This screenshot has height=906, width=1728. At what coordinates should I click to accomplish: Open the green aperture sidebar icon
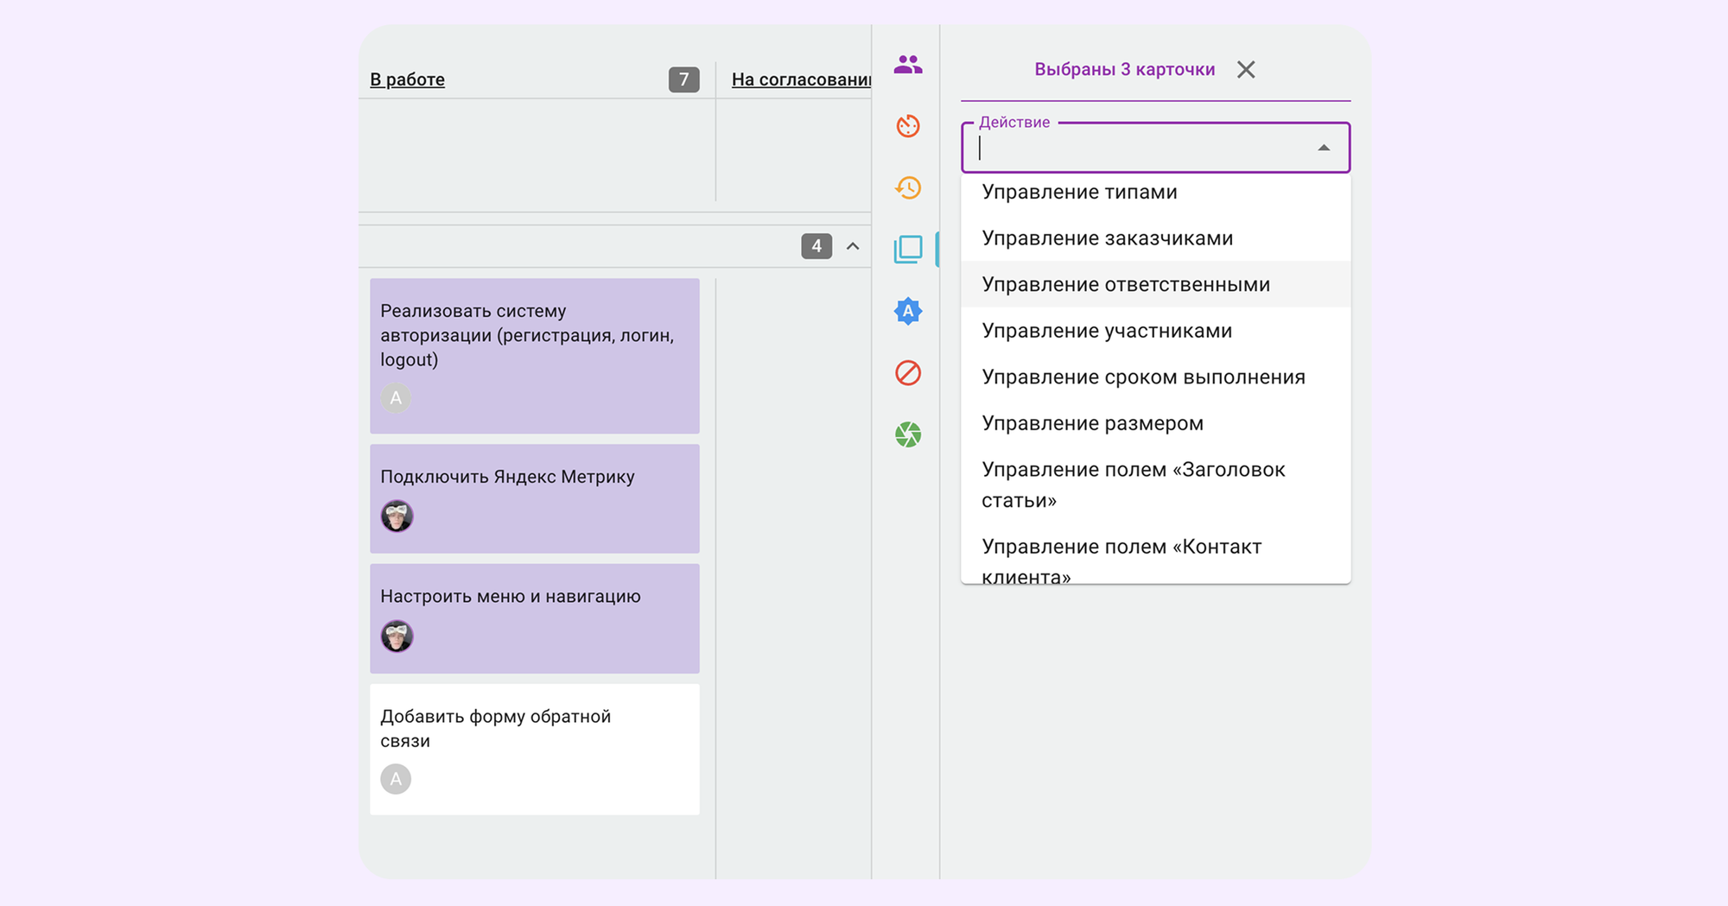(907, 434)
